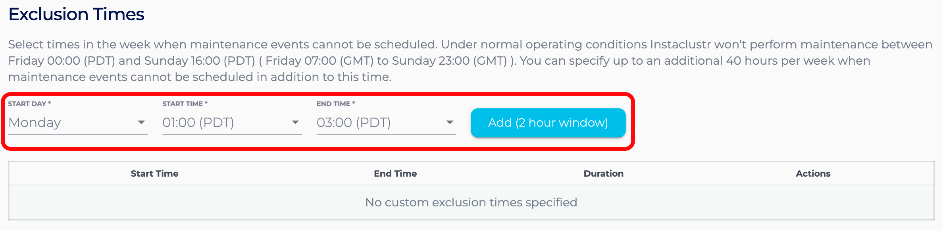
Task: Click the End Time table column header
Action: [395, 173]
